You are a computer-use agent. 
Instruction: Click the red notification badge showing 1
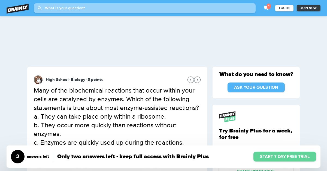click(269, 6)
